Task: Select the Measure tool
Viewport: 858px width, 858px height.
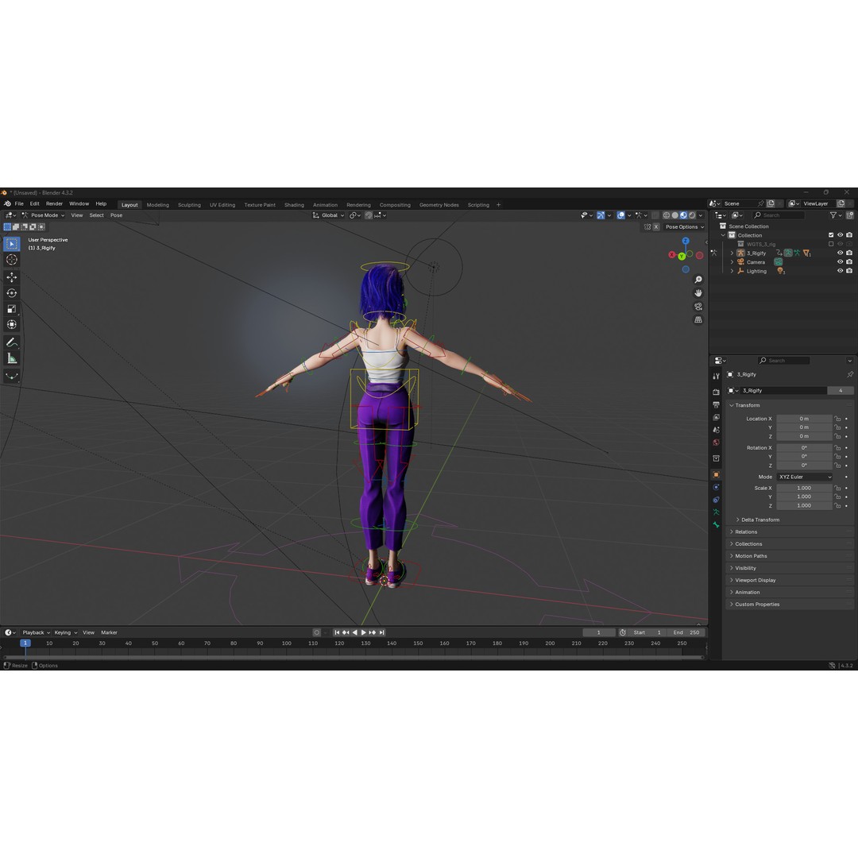Action: [11, 358]
